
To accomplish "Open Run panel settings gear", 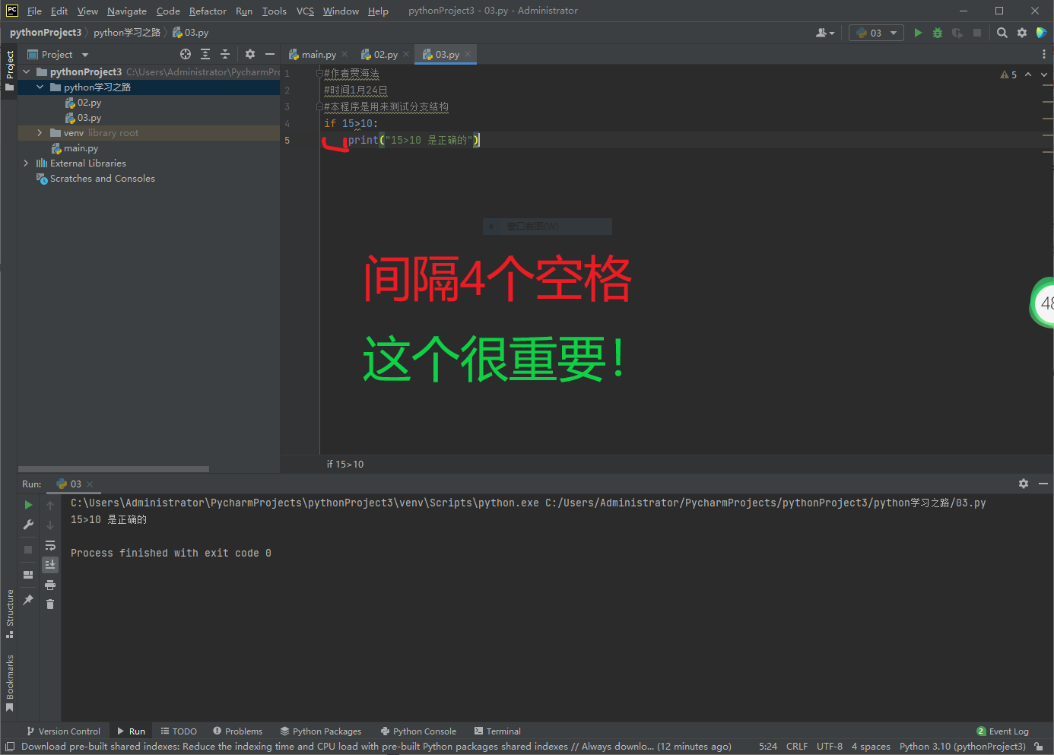I will pyautogui.click(x=1024, y=484).
